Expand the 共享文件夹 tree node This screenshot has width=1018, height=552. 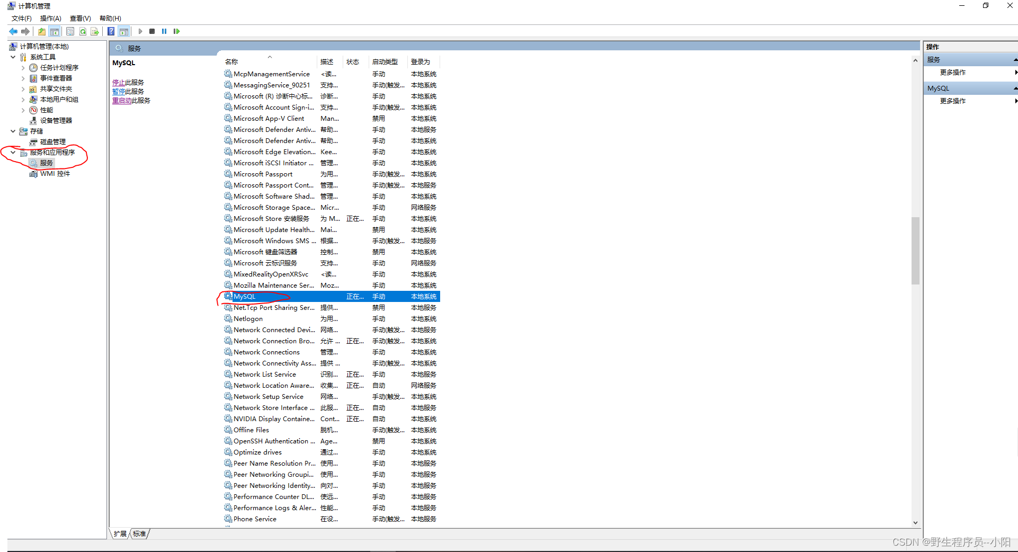tap(23, 89)
